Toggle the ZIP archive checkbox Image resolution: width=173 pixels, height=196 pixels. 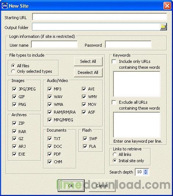click(14, 123)
